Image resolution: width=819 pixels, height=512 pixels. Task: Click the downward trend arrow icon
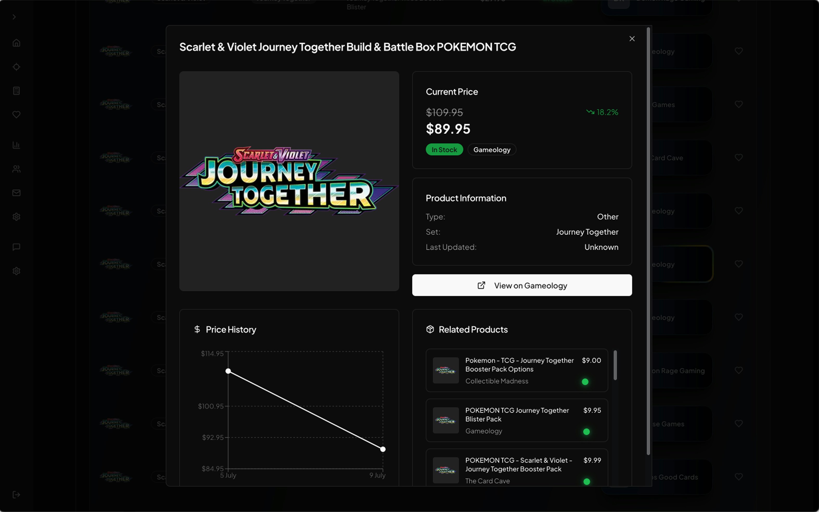pos(590,112)
